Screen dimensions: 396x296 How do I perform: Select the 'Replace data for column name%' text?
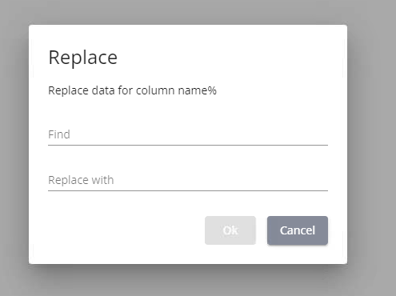(x=132, y=90)
